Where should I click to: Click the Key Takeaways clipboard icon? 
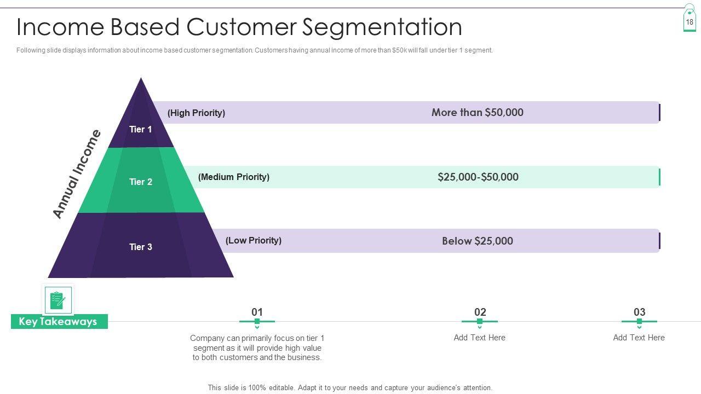(x=58, y=300)
